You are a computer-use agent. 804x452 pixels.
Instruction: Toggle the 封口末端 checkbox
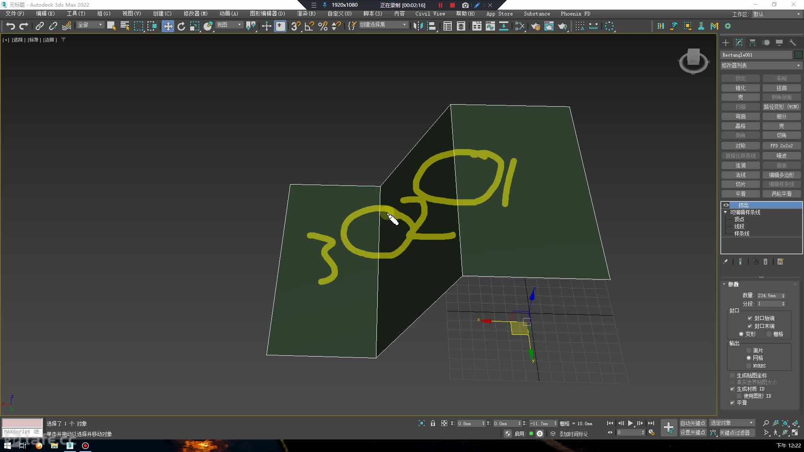(x=750, y=326)
